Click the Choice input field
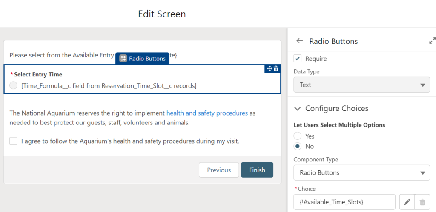Screen dimensions: 436x212 (344, 202)
